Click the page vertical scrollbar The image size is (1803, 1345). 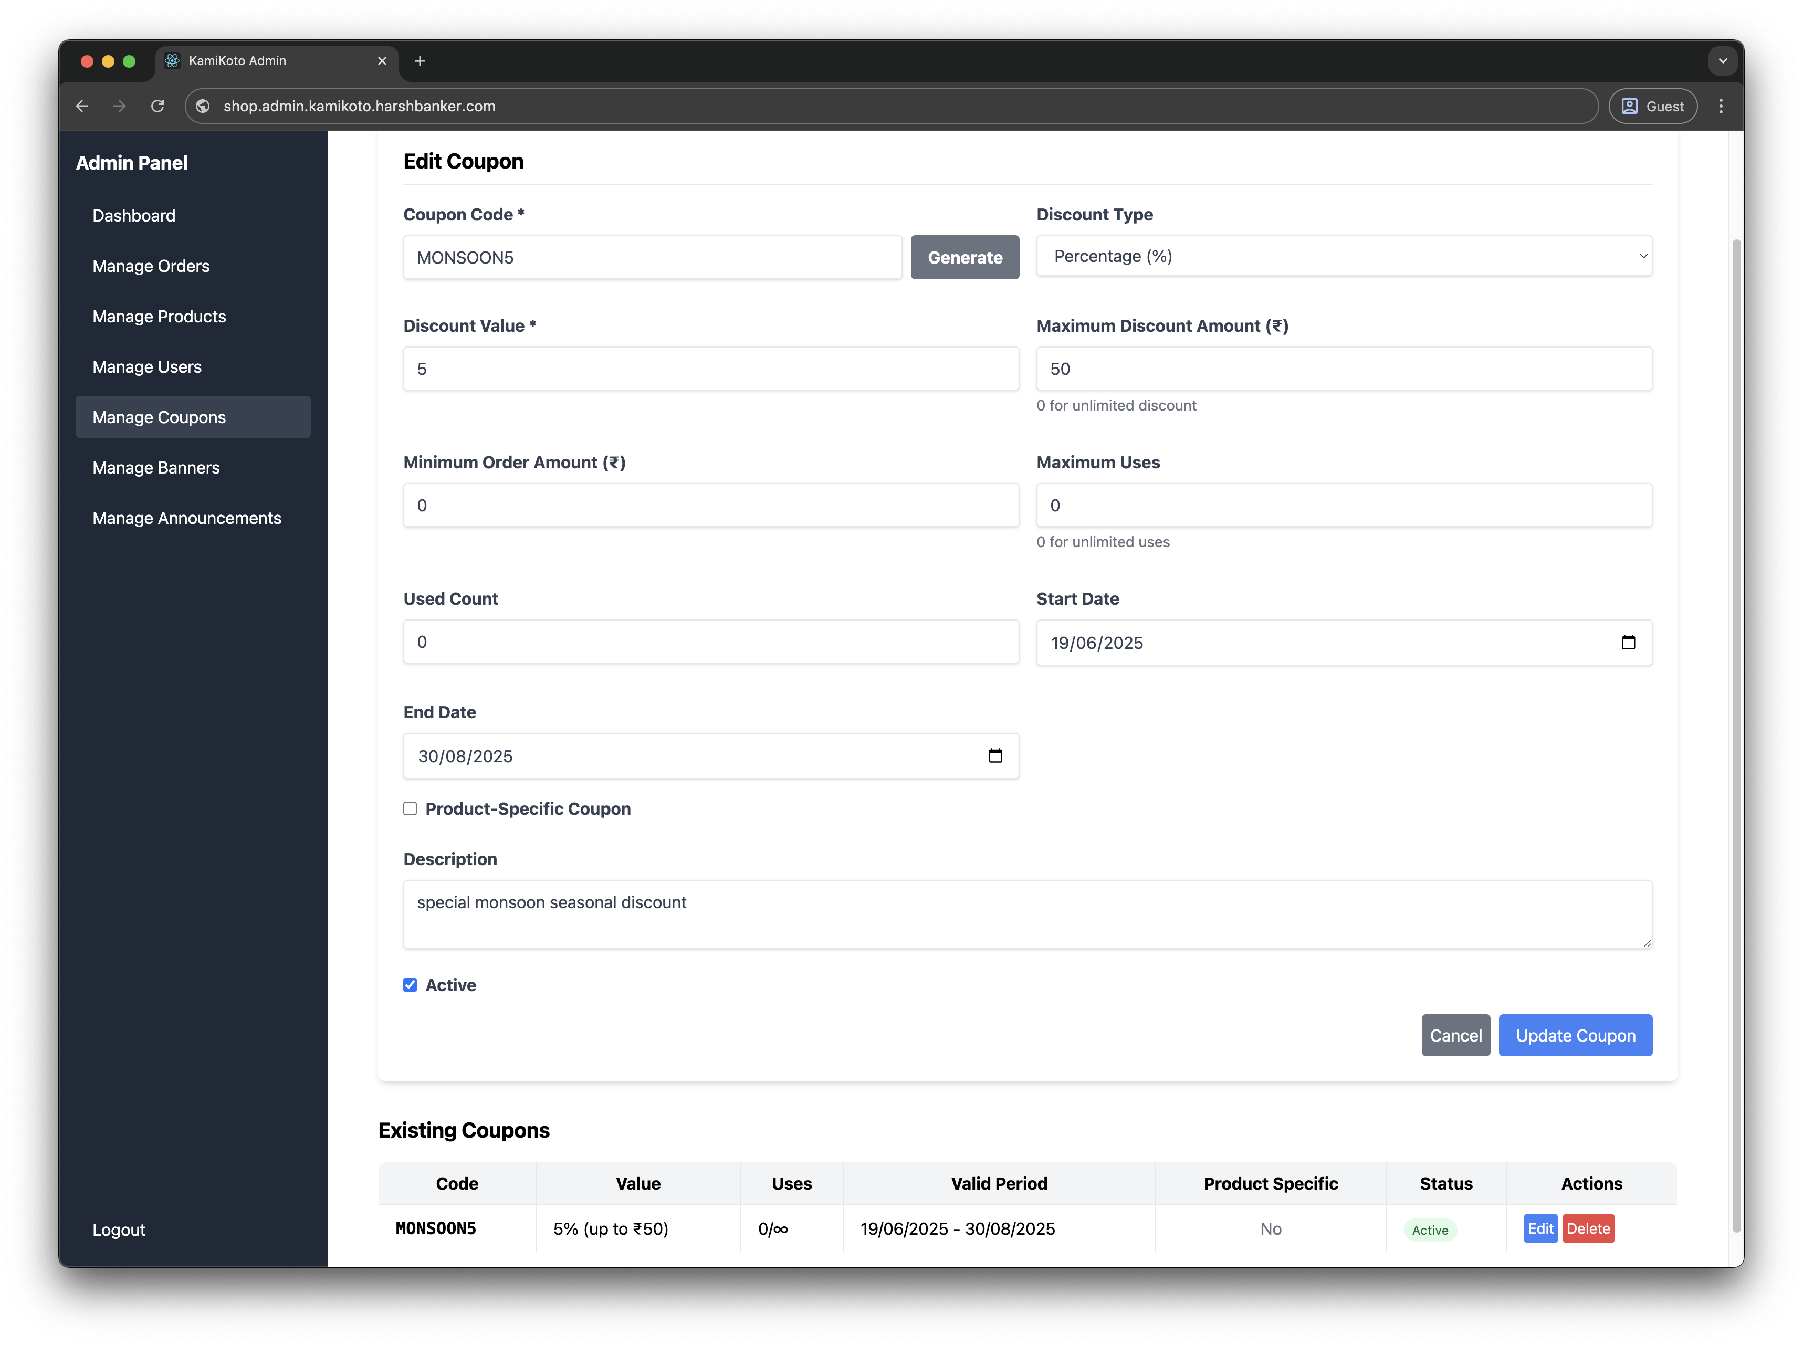1736,733
